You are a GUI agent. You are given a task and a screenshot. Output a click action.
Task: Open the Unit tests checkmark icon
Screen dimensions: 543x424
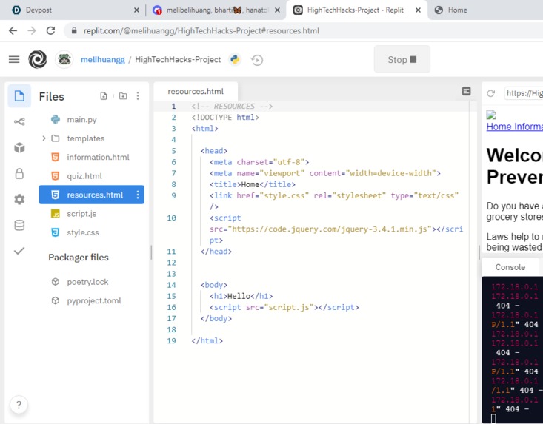coord(19,250)
